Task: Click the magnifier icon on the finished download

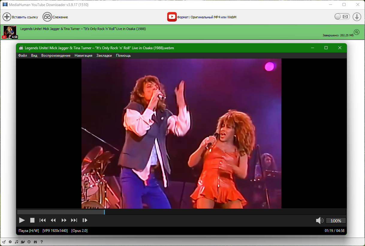Action: coord(356,32)
